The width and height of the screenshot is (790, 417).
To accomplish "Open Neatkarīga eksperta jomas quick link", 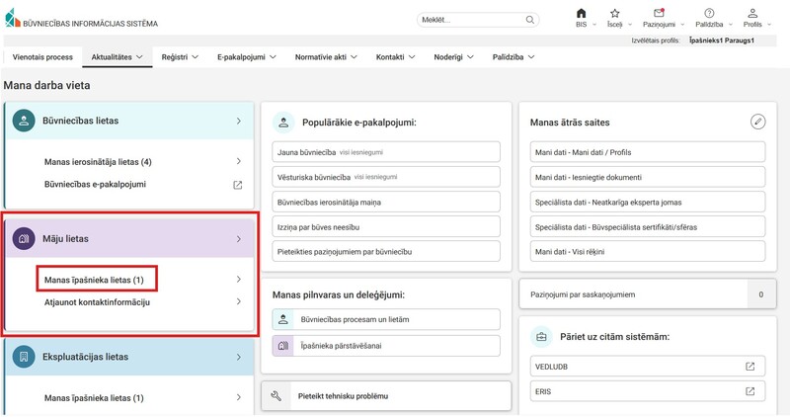I will click(x=648, y=203).
